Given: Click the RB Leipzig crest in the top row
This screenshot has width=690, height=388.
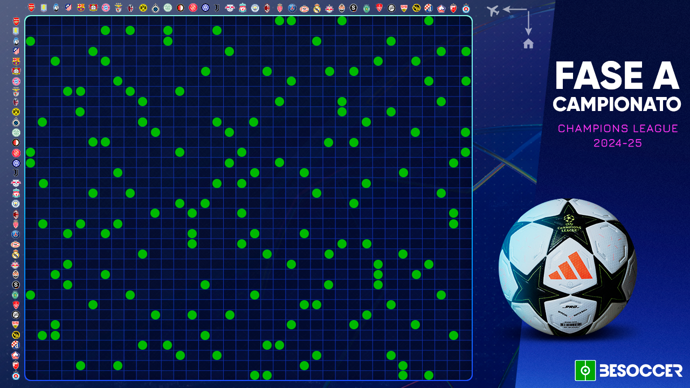Looking at the screenshot, I should [x=230, y=8].
